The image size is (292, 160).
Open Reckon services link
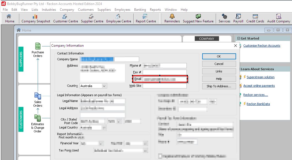[x=256, y=95]
